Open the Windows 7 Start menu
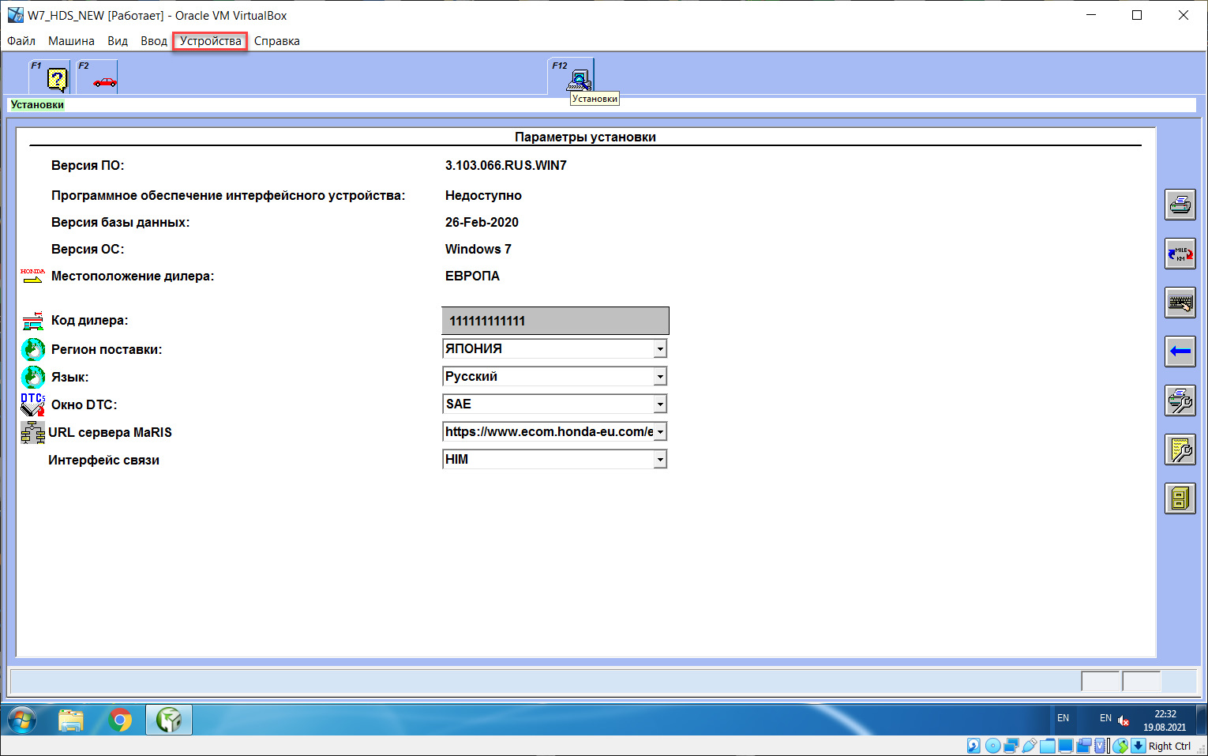The image size is (1208, 756). point(22,720)
